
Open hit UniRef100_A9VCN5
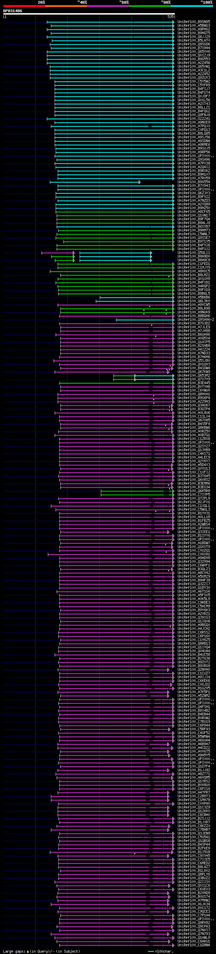pyautogui.click(x=194, y=305)
